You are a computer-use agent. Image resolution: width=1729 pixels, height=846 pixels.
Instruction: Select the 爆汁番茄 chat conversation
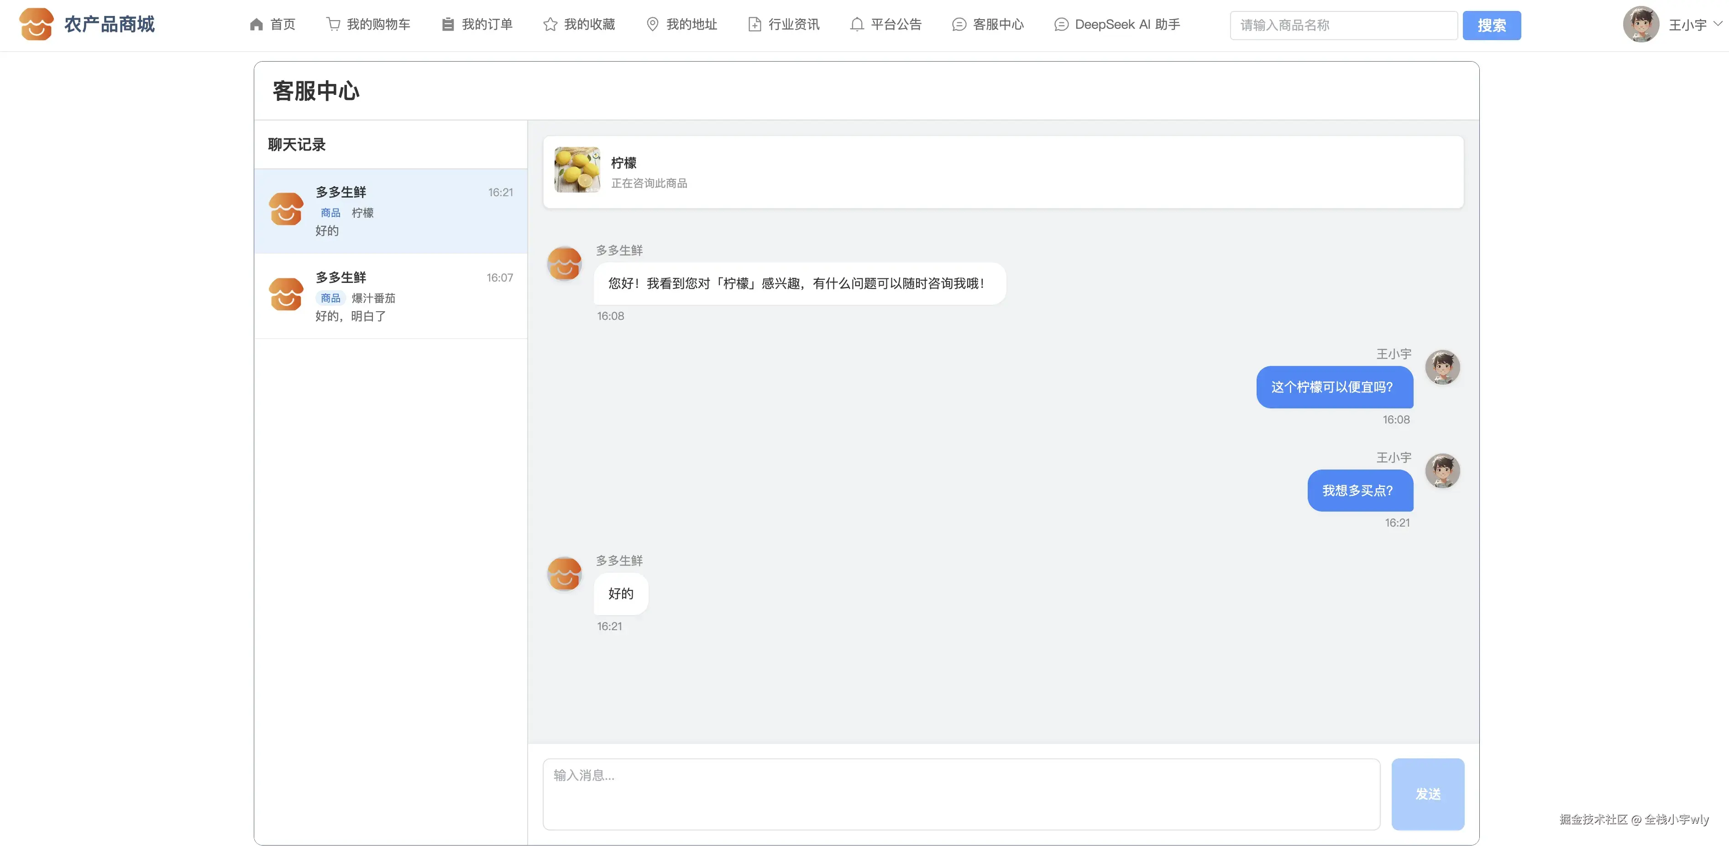coord(391,296)
